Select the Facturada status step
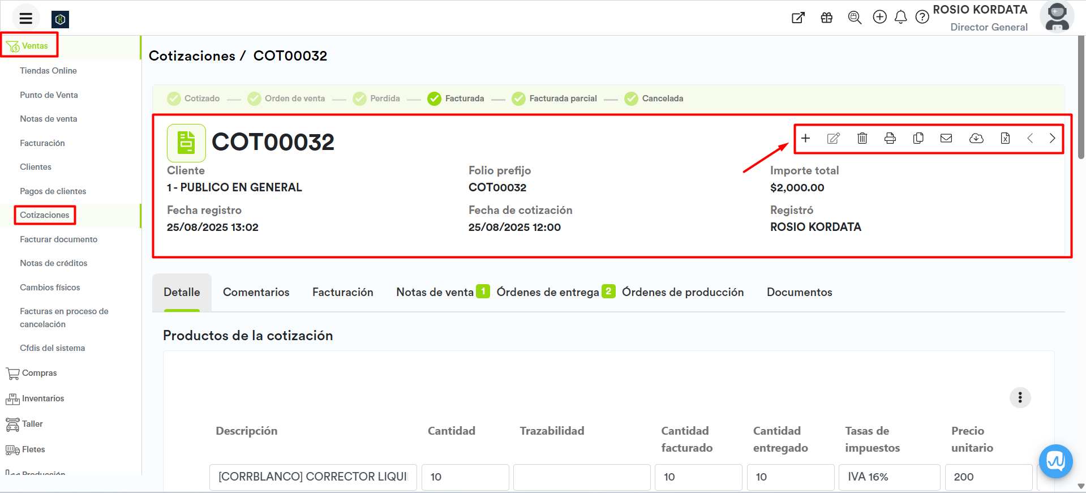The image size is (1086, 493). click(456, 98)
